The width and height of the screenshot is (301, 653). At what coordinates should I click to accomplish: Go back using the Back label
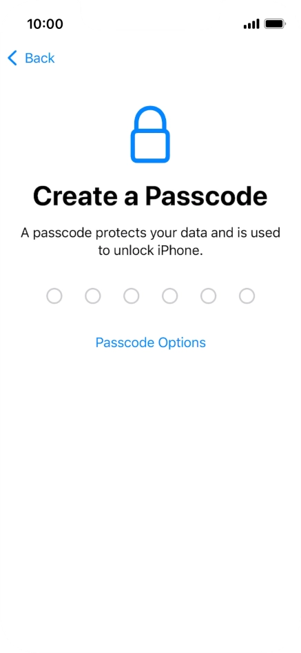coord(39,59)
